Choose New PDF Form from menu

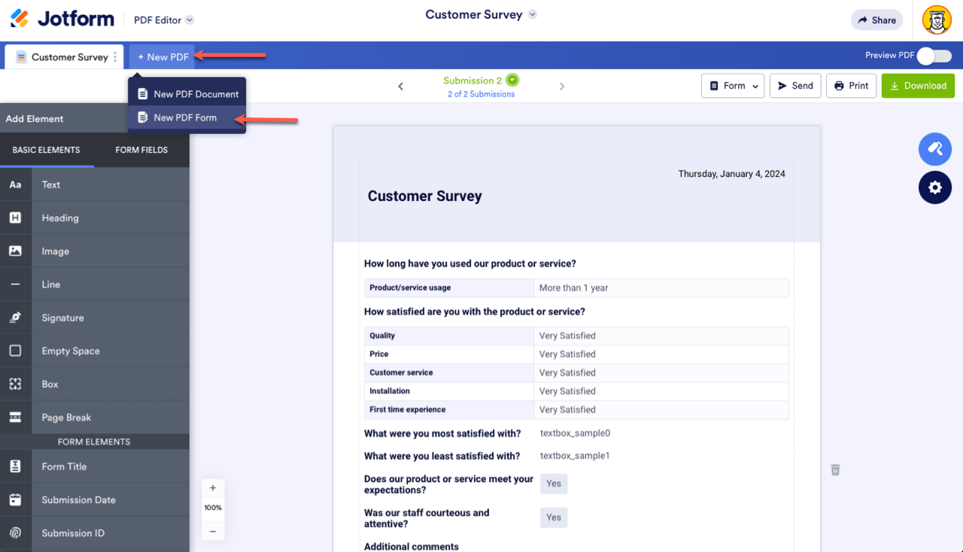pos(187,117)
